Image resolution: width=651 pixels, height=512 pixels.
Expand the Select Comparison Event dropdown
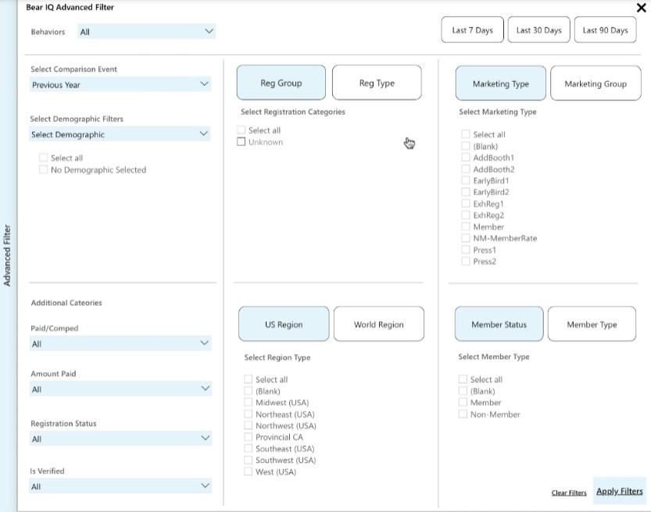pyautogui.click(x=120, y=84)
